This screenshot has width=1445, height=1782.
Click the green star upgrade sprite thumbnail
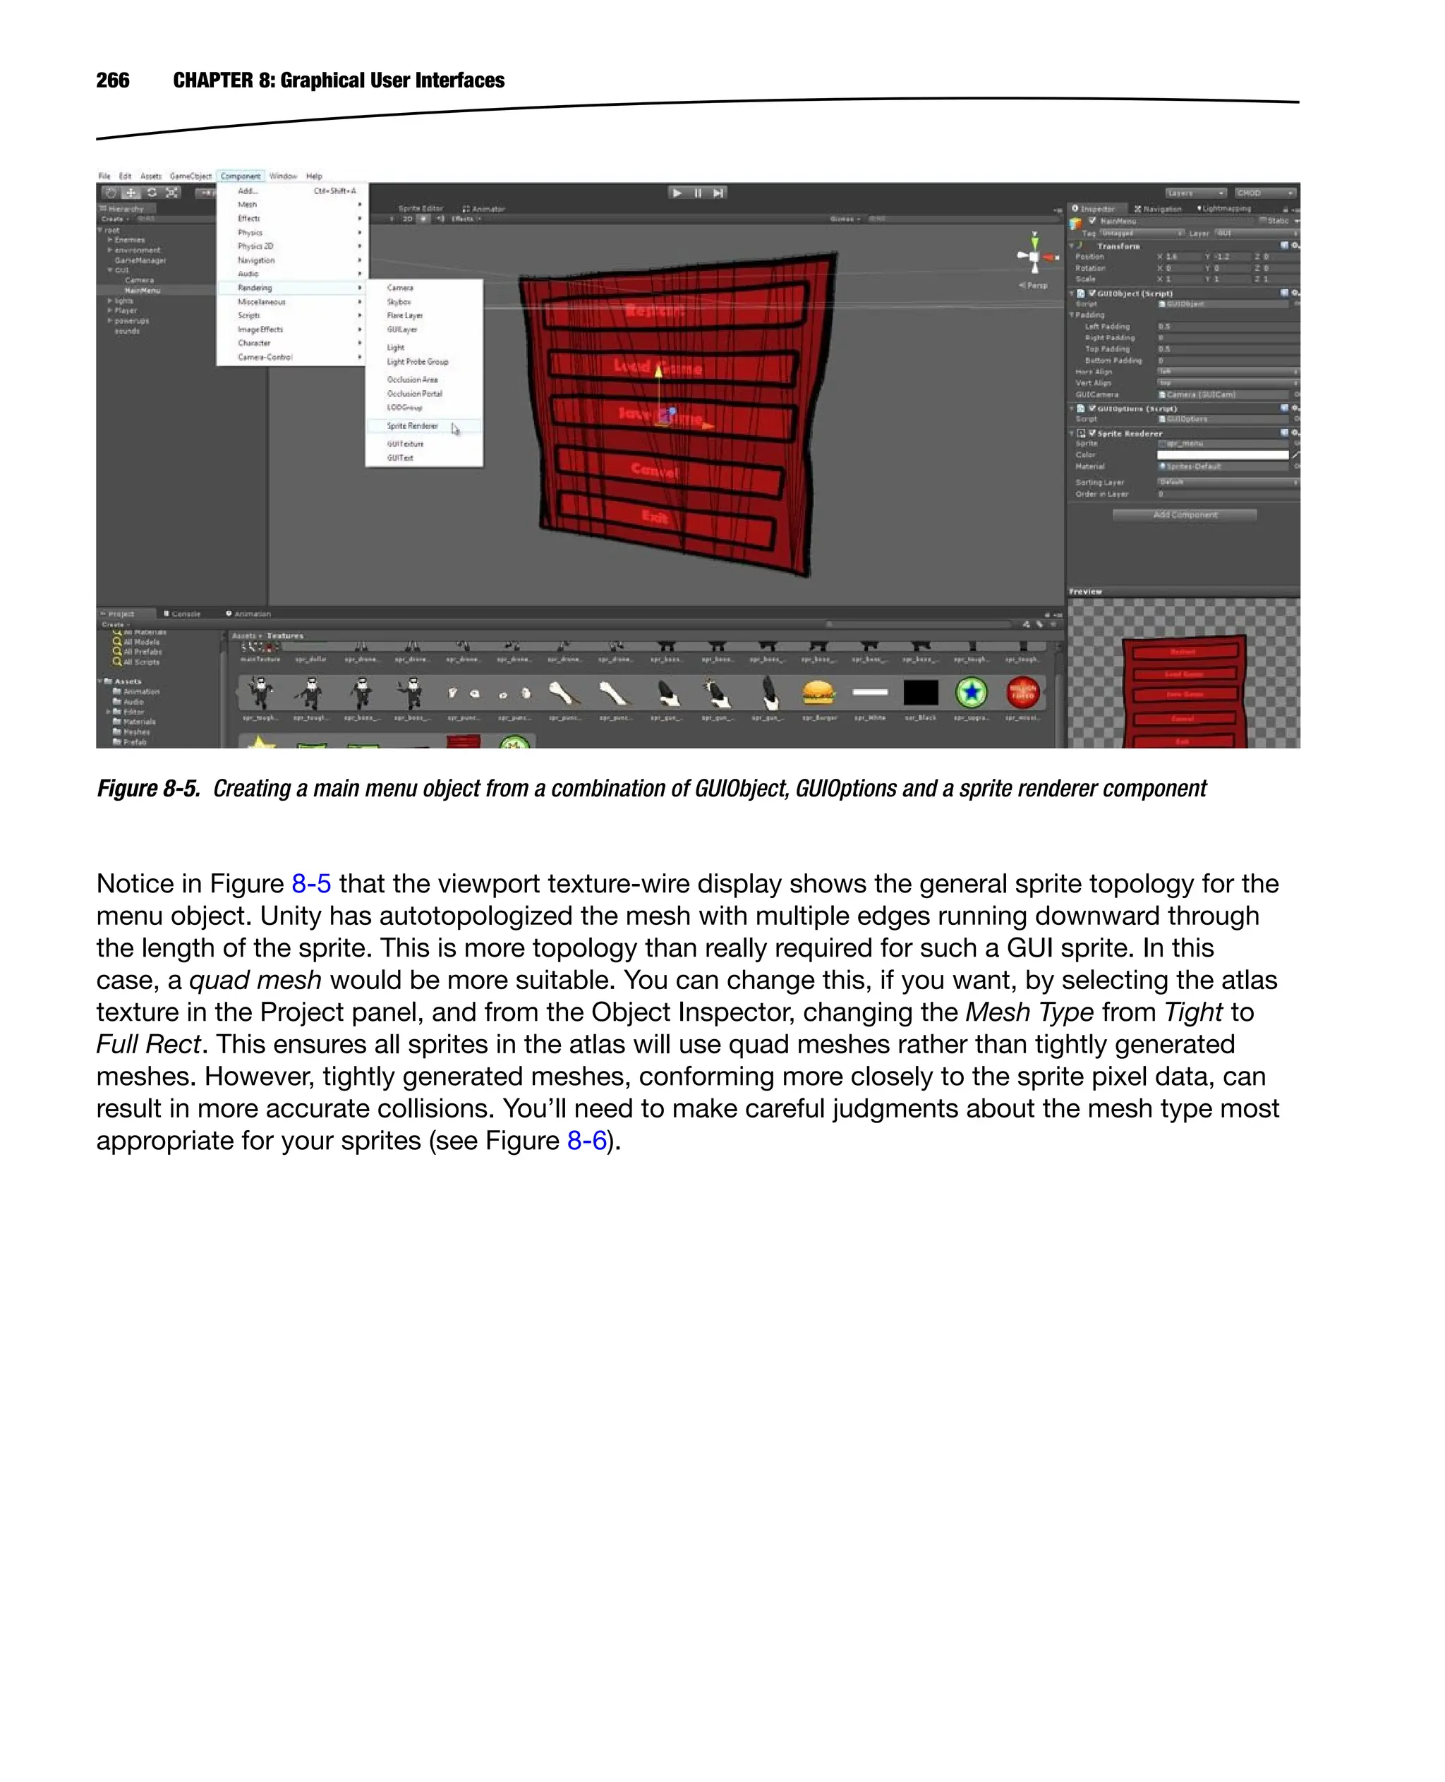click(x=972, y=691)
